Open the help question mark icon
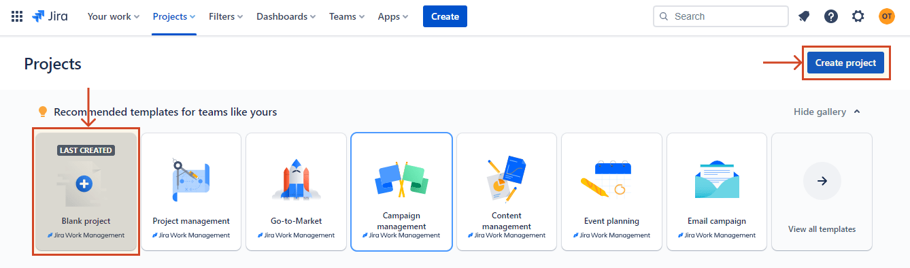Screen dimensions: 910x268 point(831,16)
